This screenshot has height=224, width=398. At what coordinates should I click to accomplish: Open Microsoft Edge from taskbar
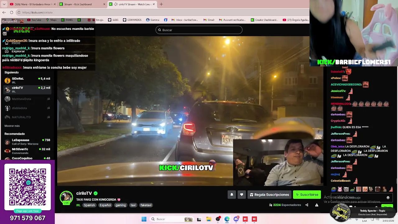tap(227, 219)
